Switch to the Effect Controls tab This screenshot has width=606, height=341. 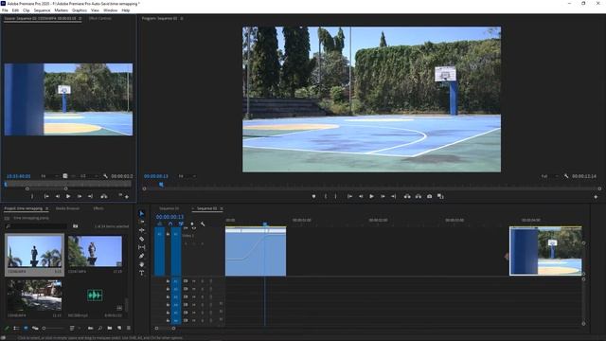99,18
